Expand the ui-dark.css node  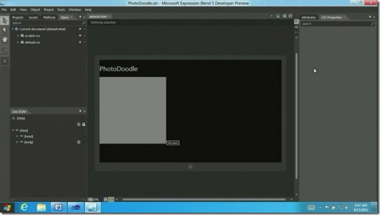pos(18,35)
